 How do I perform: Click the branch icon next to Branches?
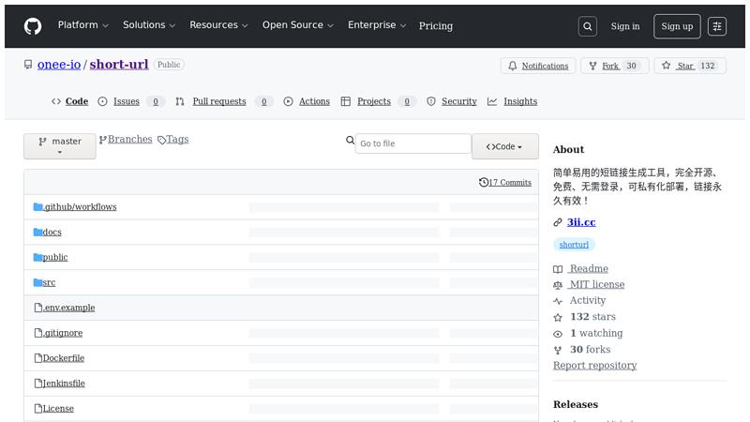tap(103, 140)
